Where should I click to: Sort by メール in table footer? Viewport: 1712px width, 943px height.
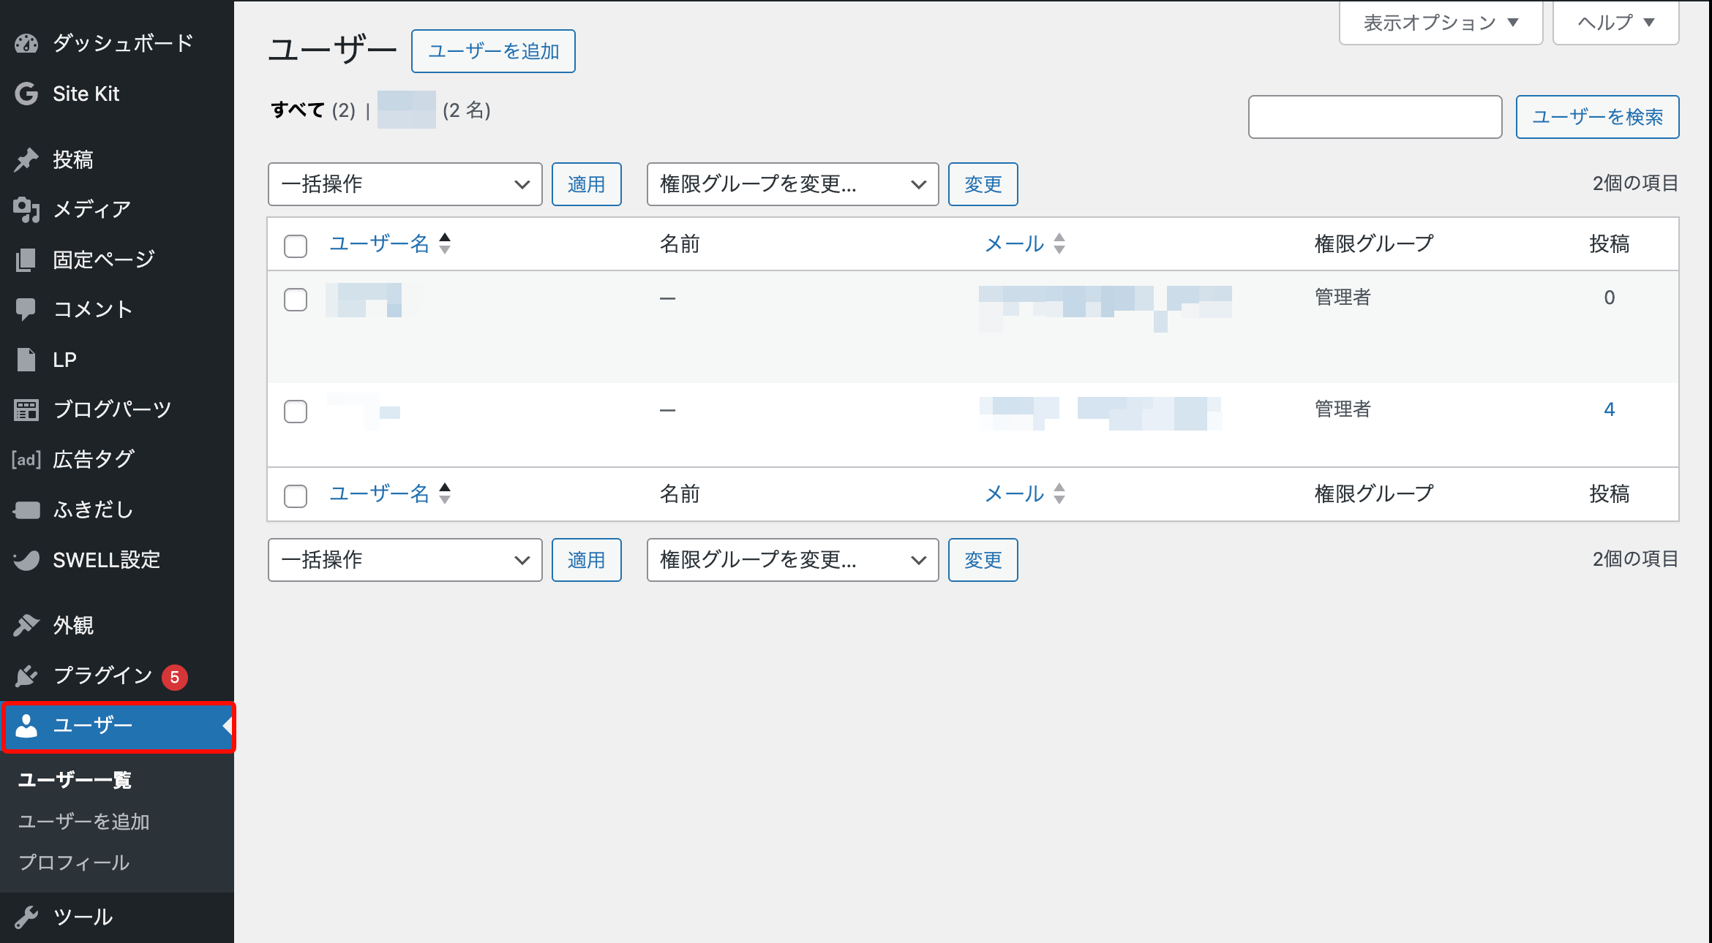click(1015, 493)
